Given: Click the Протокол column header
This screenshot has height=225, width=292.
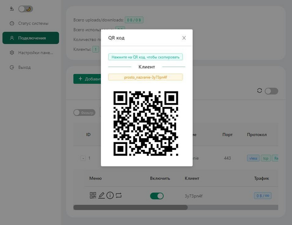Looking at the screenshot, I should (257, 134).
